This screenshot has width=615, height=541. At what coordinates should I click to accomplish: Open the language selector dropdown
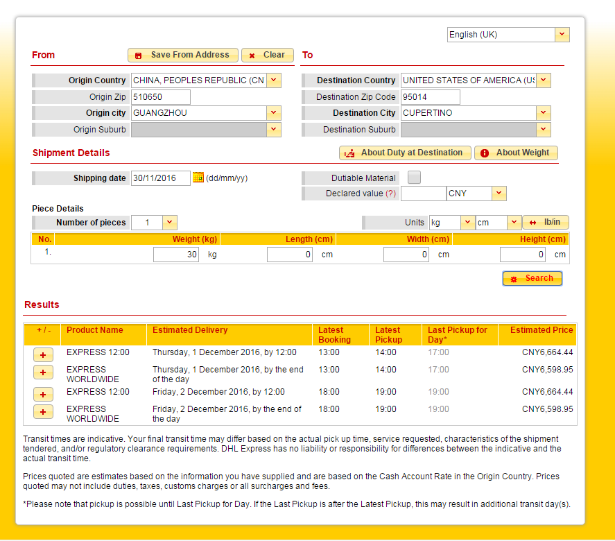(x=562, y=35)
